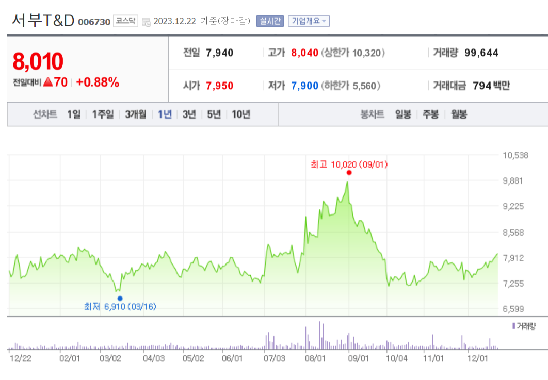The height and width of the screenshot is (380, 548).
Task: Click the 거래량 legend on the volume chart
Action: (524, 326)
